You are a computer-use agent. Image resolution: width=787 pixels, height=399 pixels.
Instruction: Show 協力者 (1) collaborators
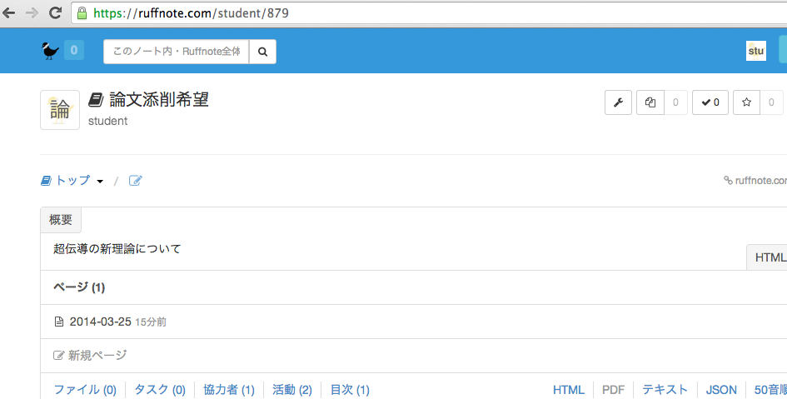pos(229,390)
